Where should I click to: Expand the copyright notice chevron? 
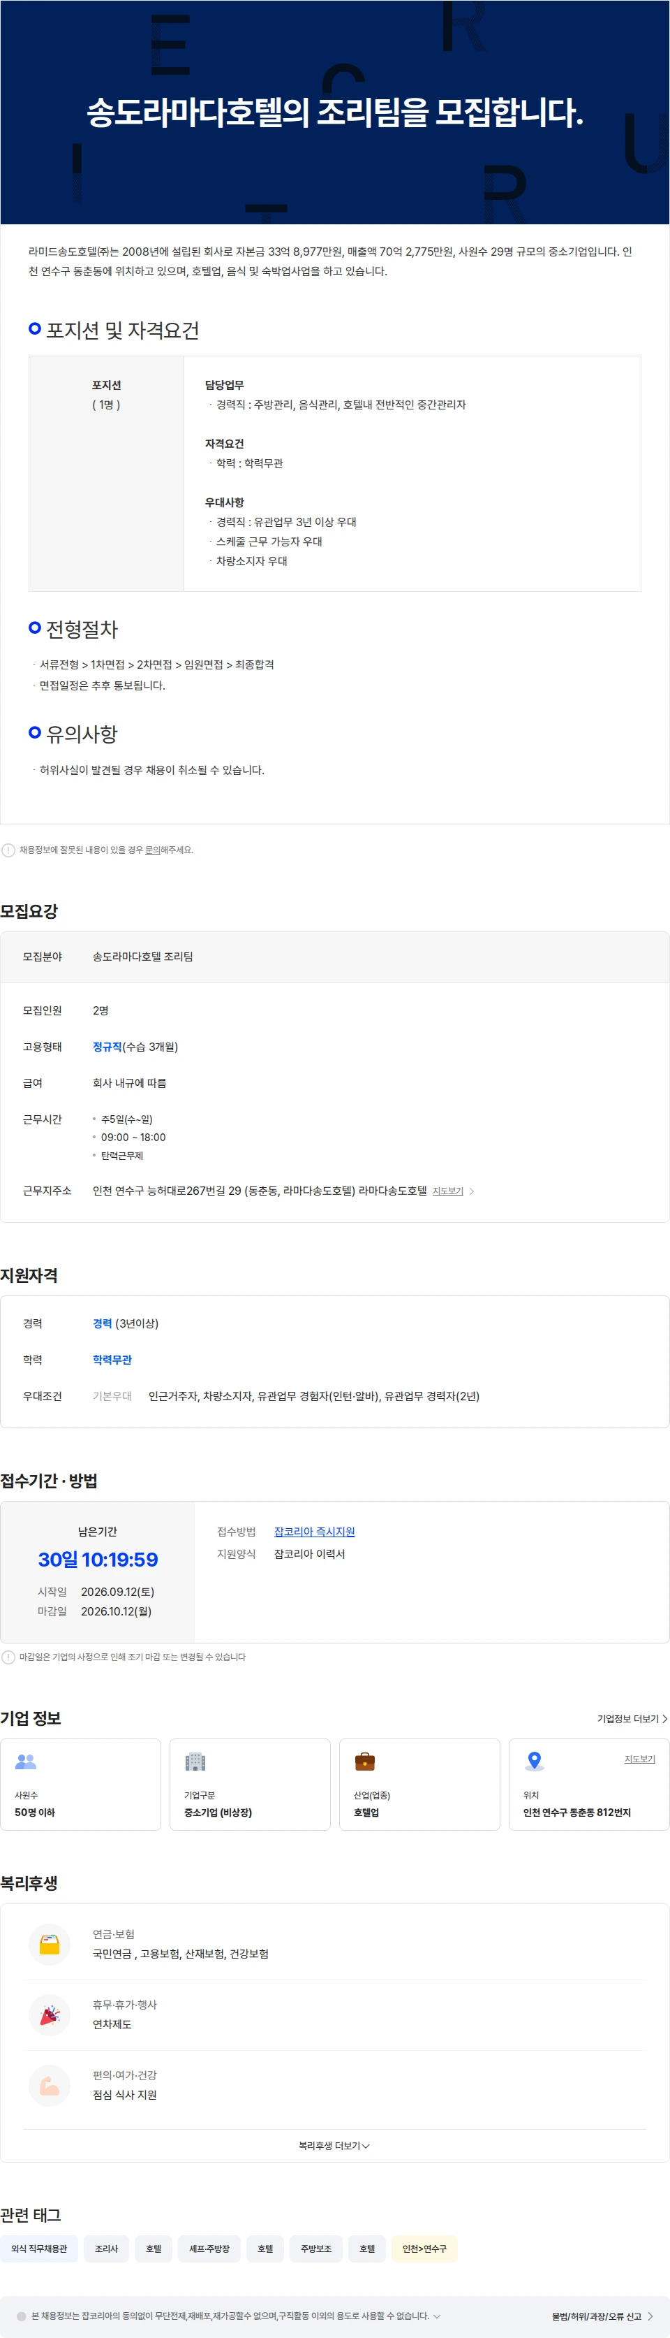pyautogui.click(x=437, y=2316)
